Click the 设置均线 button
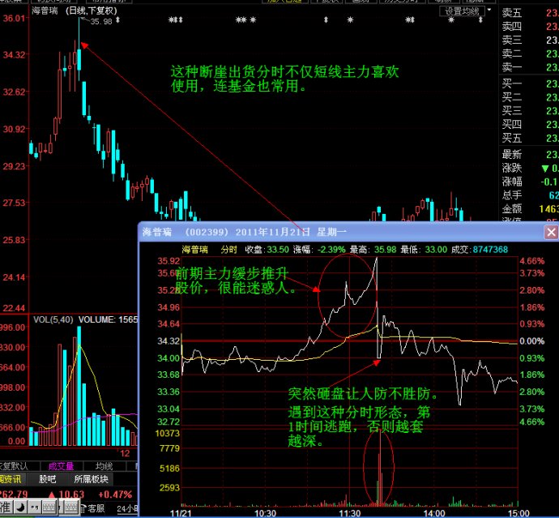 tap(463, 12)
